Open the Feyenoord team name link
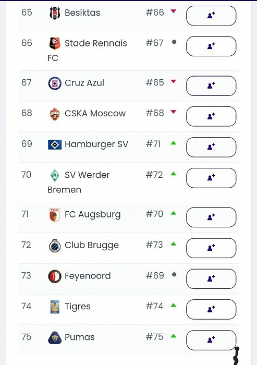 (88, 276)
